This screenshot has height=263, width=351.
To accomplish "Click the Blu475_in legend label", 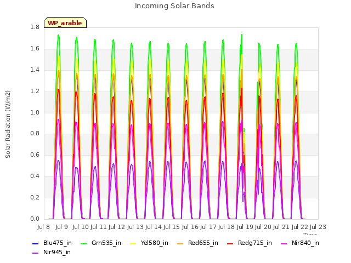I will click(x=58, y=243).
